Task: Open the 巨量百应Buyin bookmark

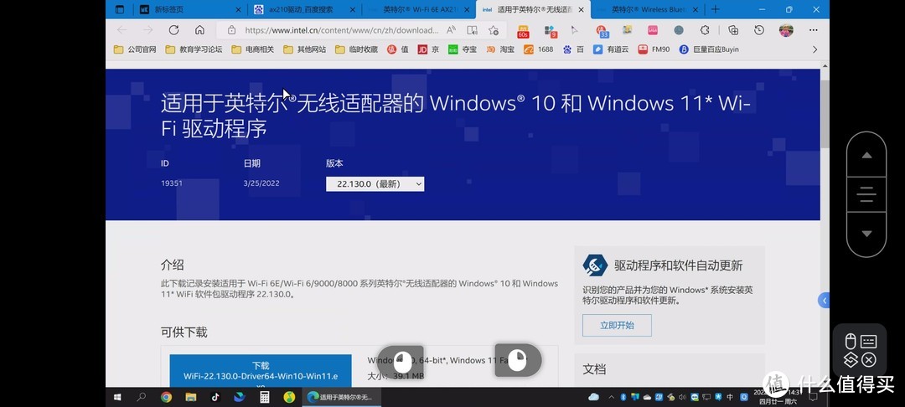Action: (709, 49)
